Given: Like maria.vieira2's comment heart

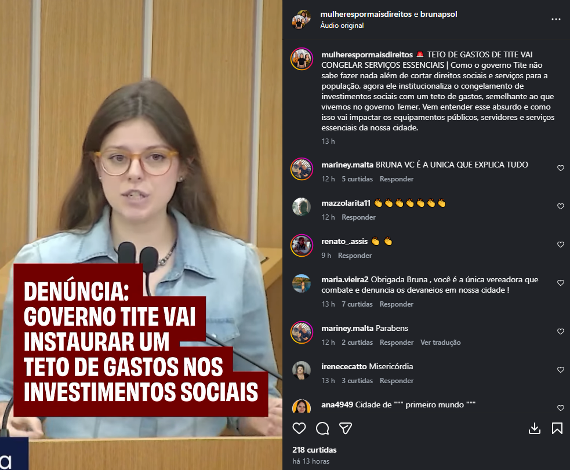Looking at the screenshot, I should point(561,283).
